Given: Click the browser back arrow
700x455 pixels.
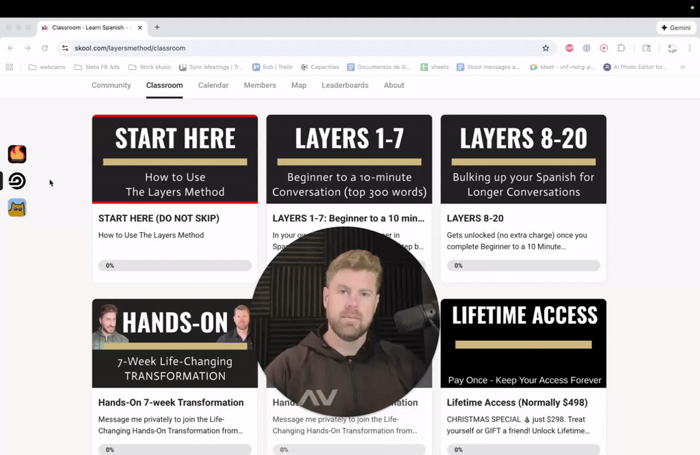Looking at the screenshot, I should pyautogui.click(x=11, y=49).
